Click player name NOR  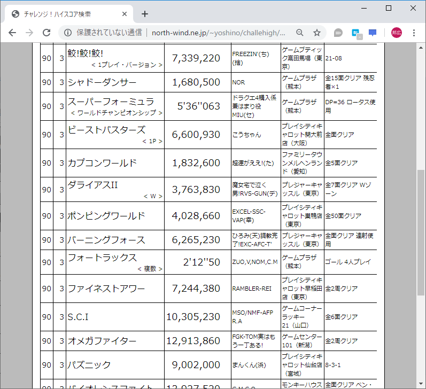(x=238, y=82)
